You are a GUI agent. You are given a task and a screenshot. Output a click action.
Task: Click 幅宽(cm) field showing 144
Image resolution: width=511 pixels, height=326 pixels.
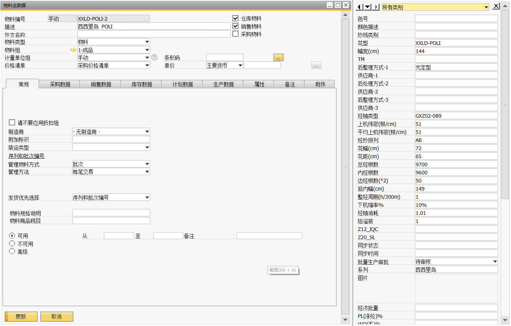[457, 51]
